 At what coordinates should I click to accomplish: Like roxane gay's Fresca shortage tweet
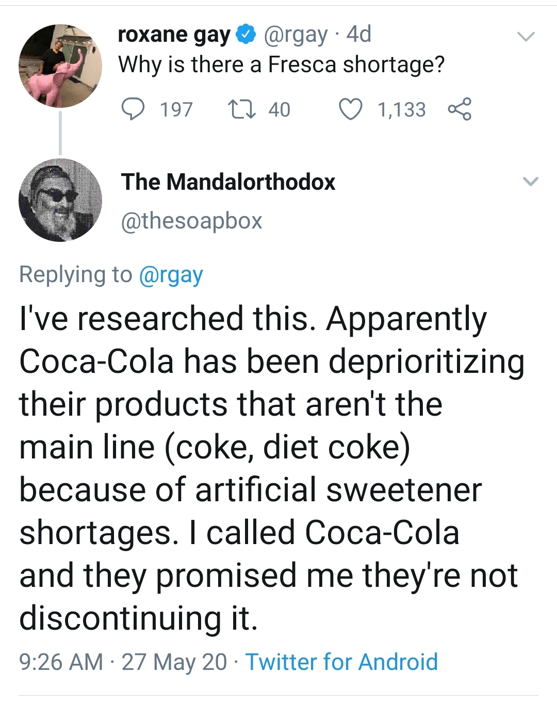pyautogui.click(x=351, y=109)
